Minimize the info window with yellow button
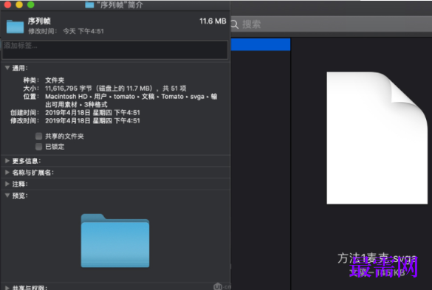The width and height of the screenshot is (432, 290). (x=19, y=4)
